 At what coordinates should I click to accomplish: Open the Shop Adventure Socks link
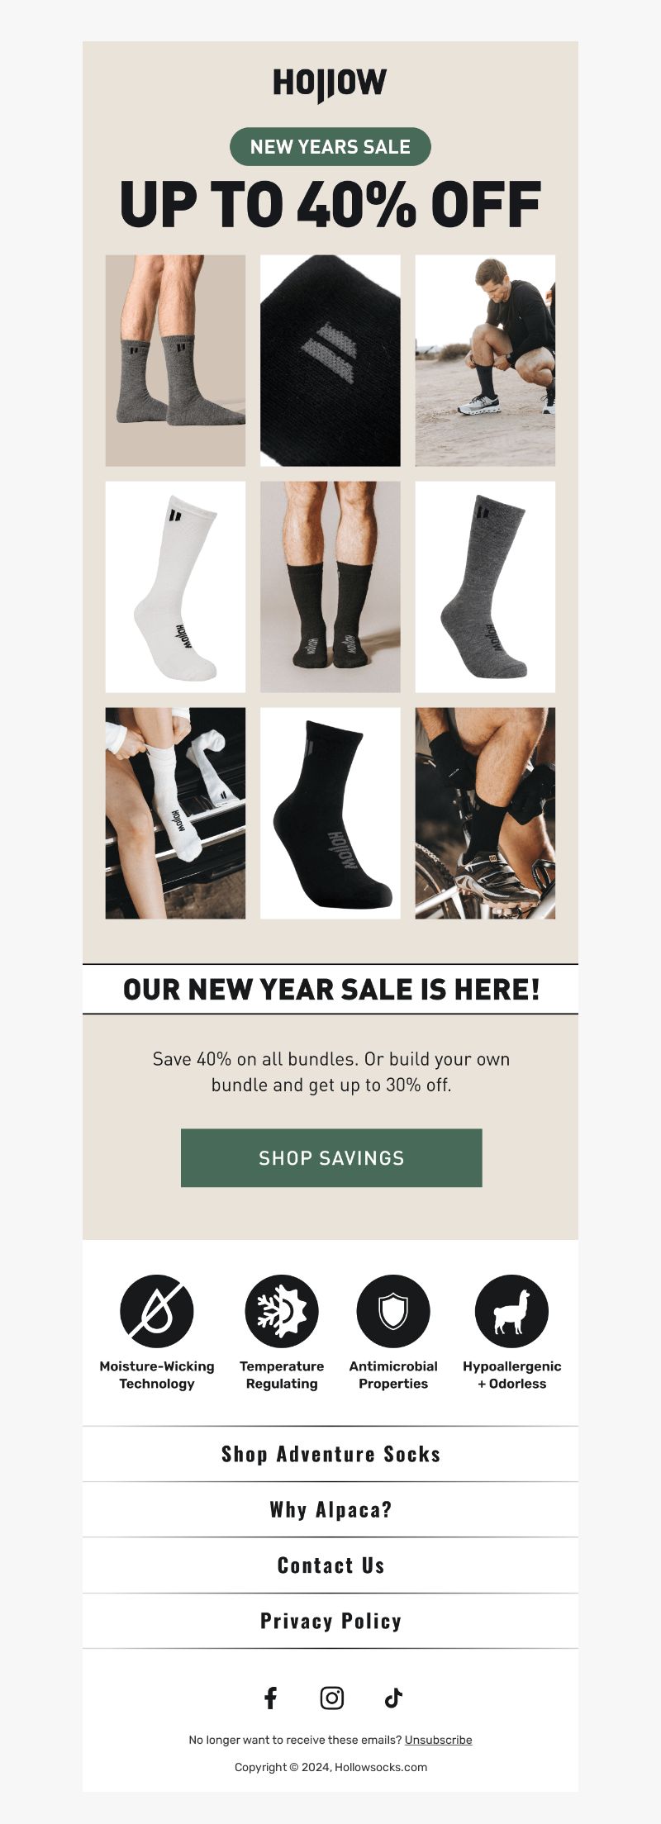pos(330,1454)
